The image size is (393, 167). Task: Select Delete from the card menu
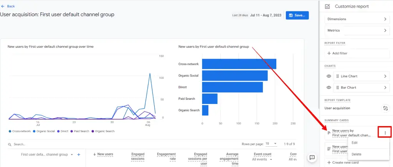(x=356, y=154)
